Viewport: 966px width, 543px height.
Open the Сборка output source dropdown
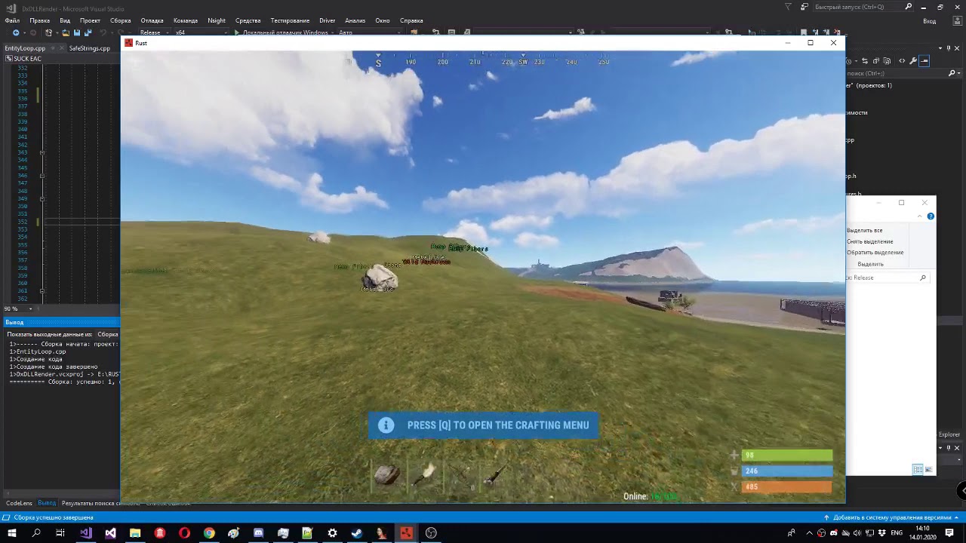tap(108, 334)
